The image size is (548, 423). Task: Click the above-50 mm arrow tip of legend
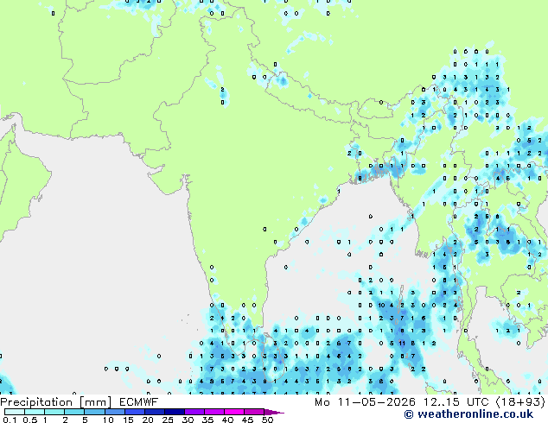[x=274, y=413]
